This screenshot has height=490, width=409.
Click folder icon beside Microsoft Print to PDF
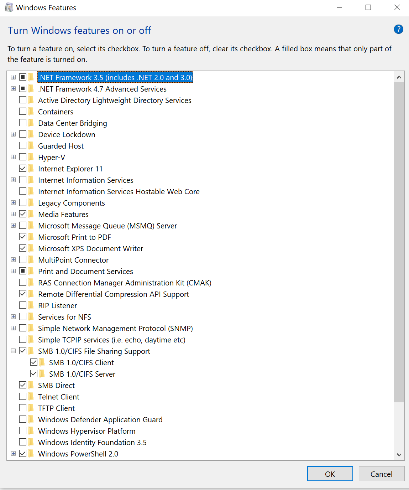pyautogui.click(x=31, y=237)
